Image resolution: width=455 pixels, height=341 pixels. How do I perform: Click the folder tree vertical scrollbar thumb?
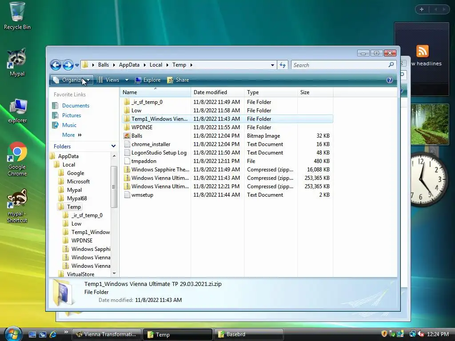click(x=114, y=187)
